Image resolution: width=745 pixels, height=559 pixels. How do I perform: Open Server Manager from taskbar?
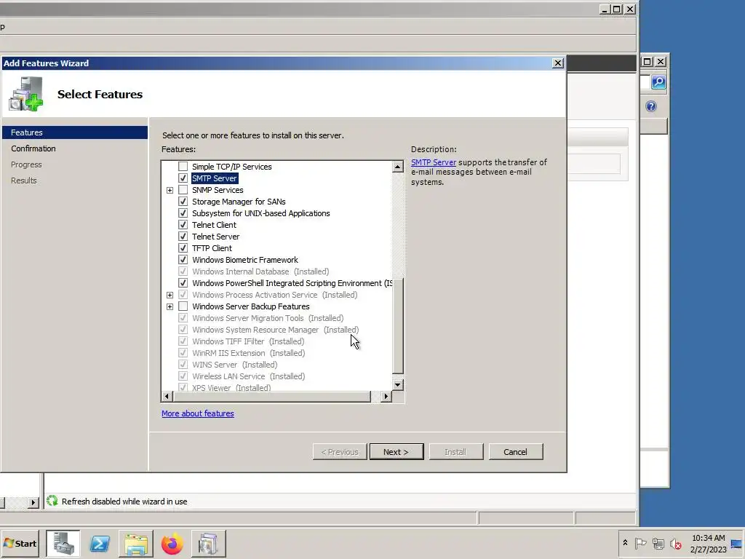(x=63, y=543)
